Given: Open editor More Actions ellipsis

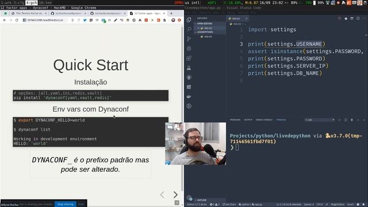Looking at the screenshot, I should [x=364, y=18].
